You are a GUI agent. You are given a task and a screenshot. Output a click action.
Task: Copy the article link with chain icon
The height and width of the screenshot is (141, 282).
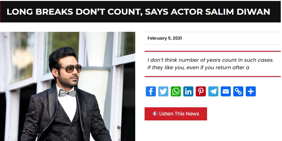click(x=238, y=91)
